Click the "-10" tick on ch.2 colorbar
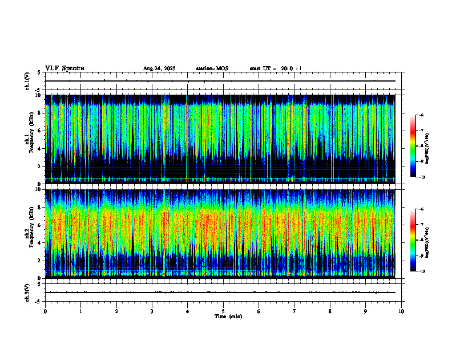452x349 pixels. click(x=422, y=271)
